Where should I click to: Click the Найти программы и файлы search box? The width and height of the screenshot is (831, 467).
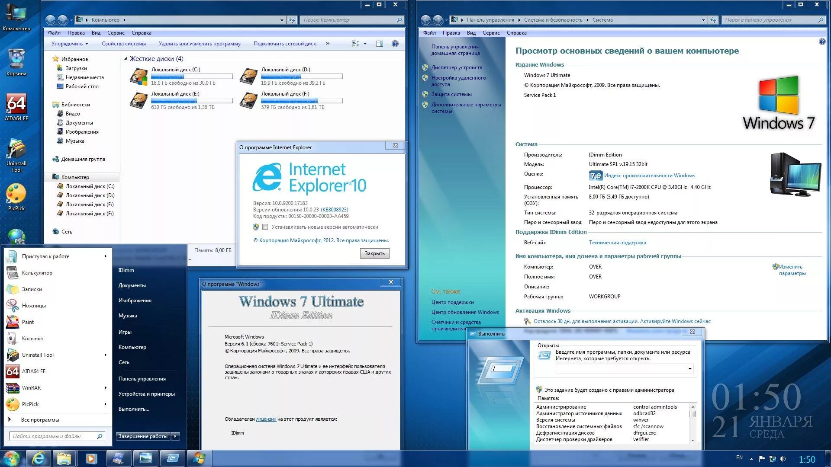tap(57, 436)
